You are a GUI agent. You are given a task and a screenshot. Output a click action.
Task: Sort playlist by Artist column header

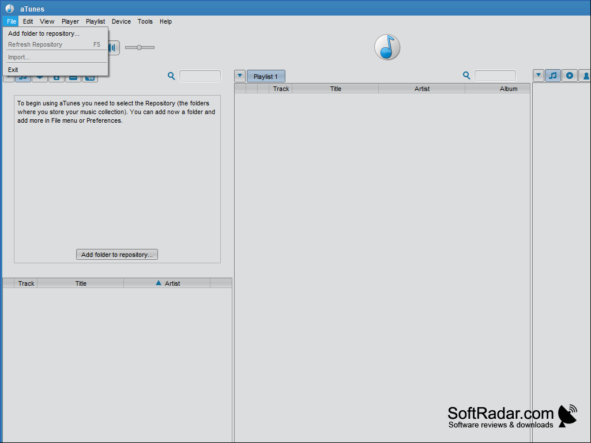pos(421,89)
